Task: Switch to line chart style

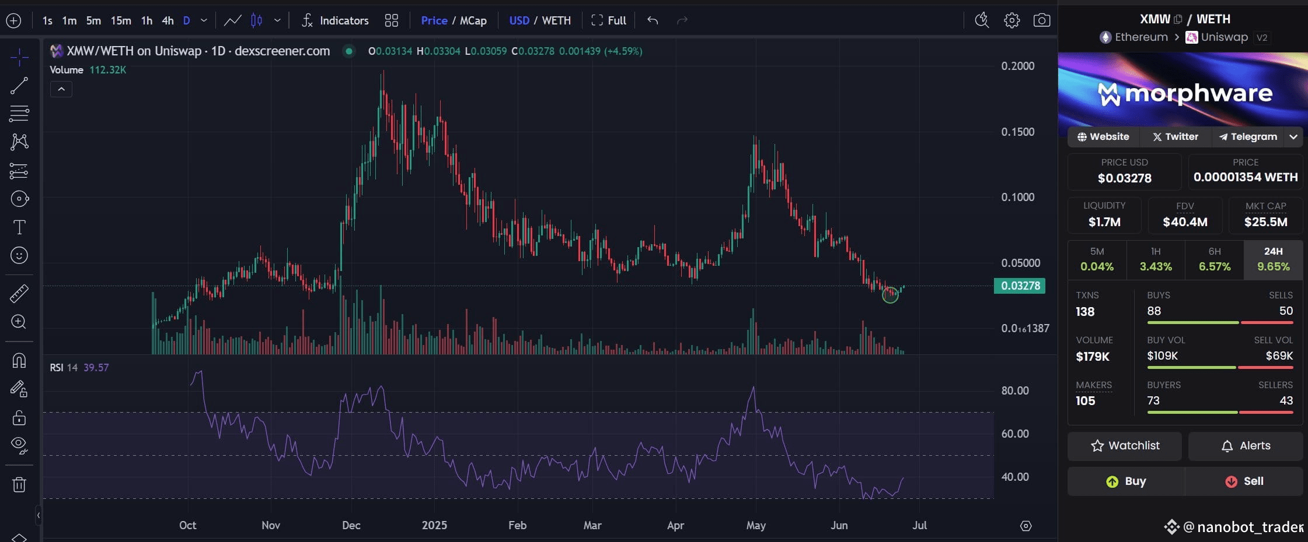Action: pos(232,21)
